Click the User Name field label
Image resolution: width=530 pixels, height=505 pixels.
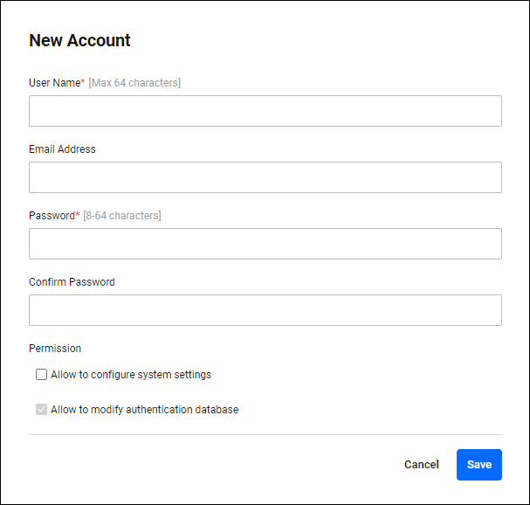53,83
